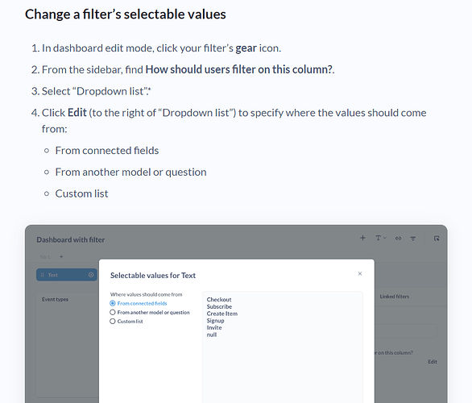Screen dimensions: 472x403
Task: Select the Text filter widget
Action: 67,275
